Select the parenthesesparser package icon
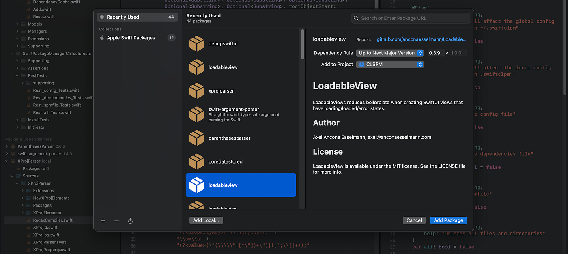Viewport: 568px width, 254px height. coord(197,138)
